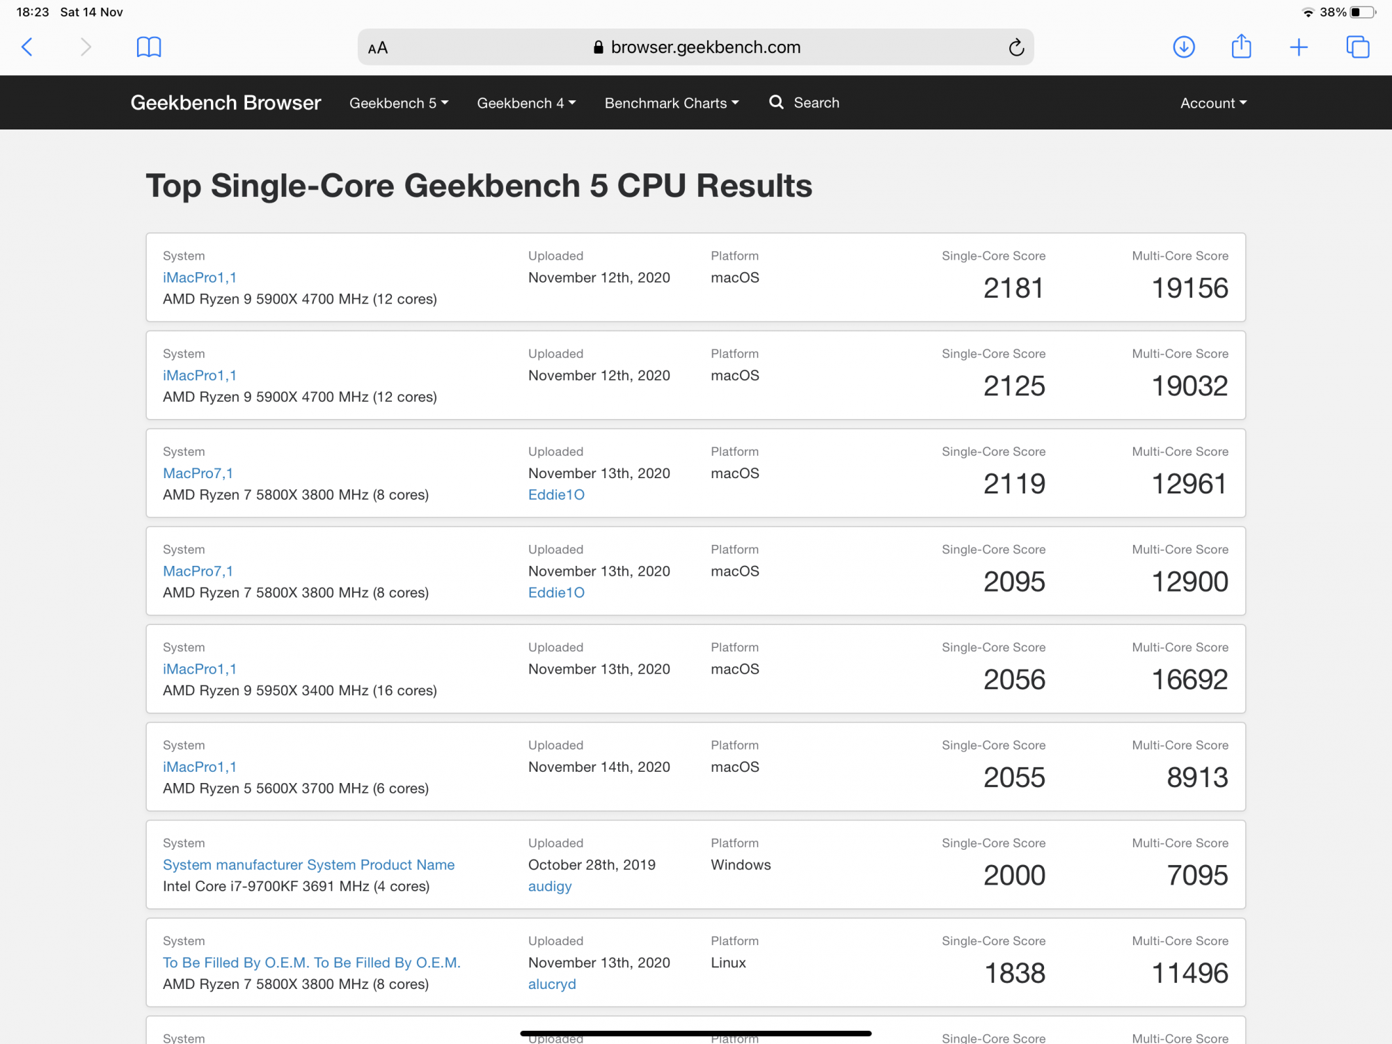Tap the multi-core score 8913
The width and height of the screenshot is (1392, 1044).
click(1197, 777)
